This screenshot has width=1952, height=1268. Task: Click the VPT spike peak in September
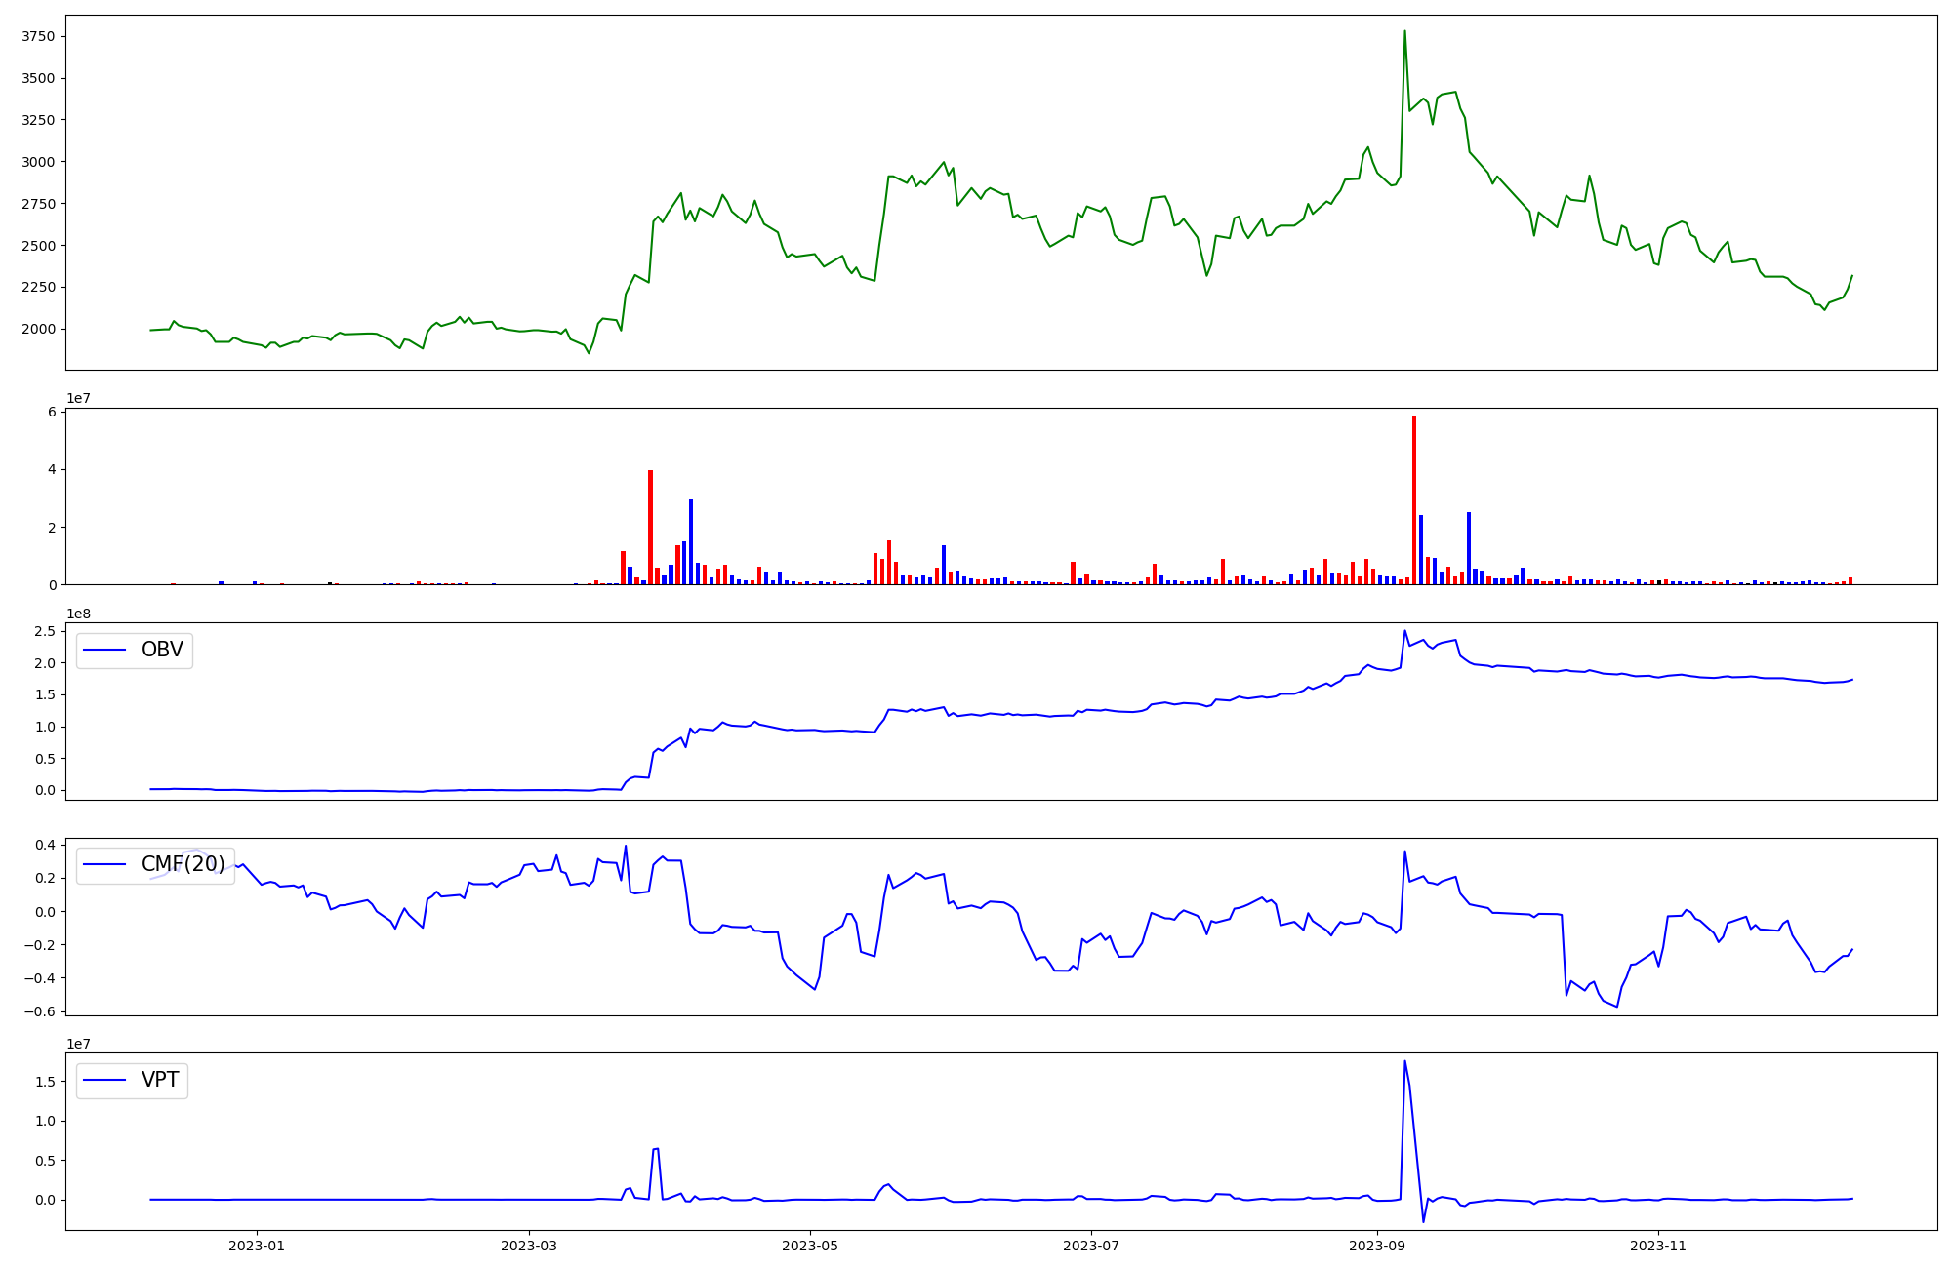1404,1061
